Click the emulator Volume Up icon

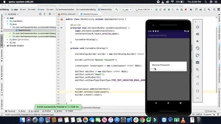(198, 34)
